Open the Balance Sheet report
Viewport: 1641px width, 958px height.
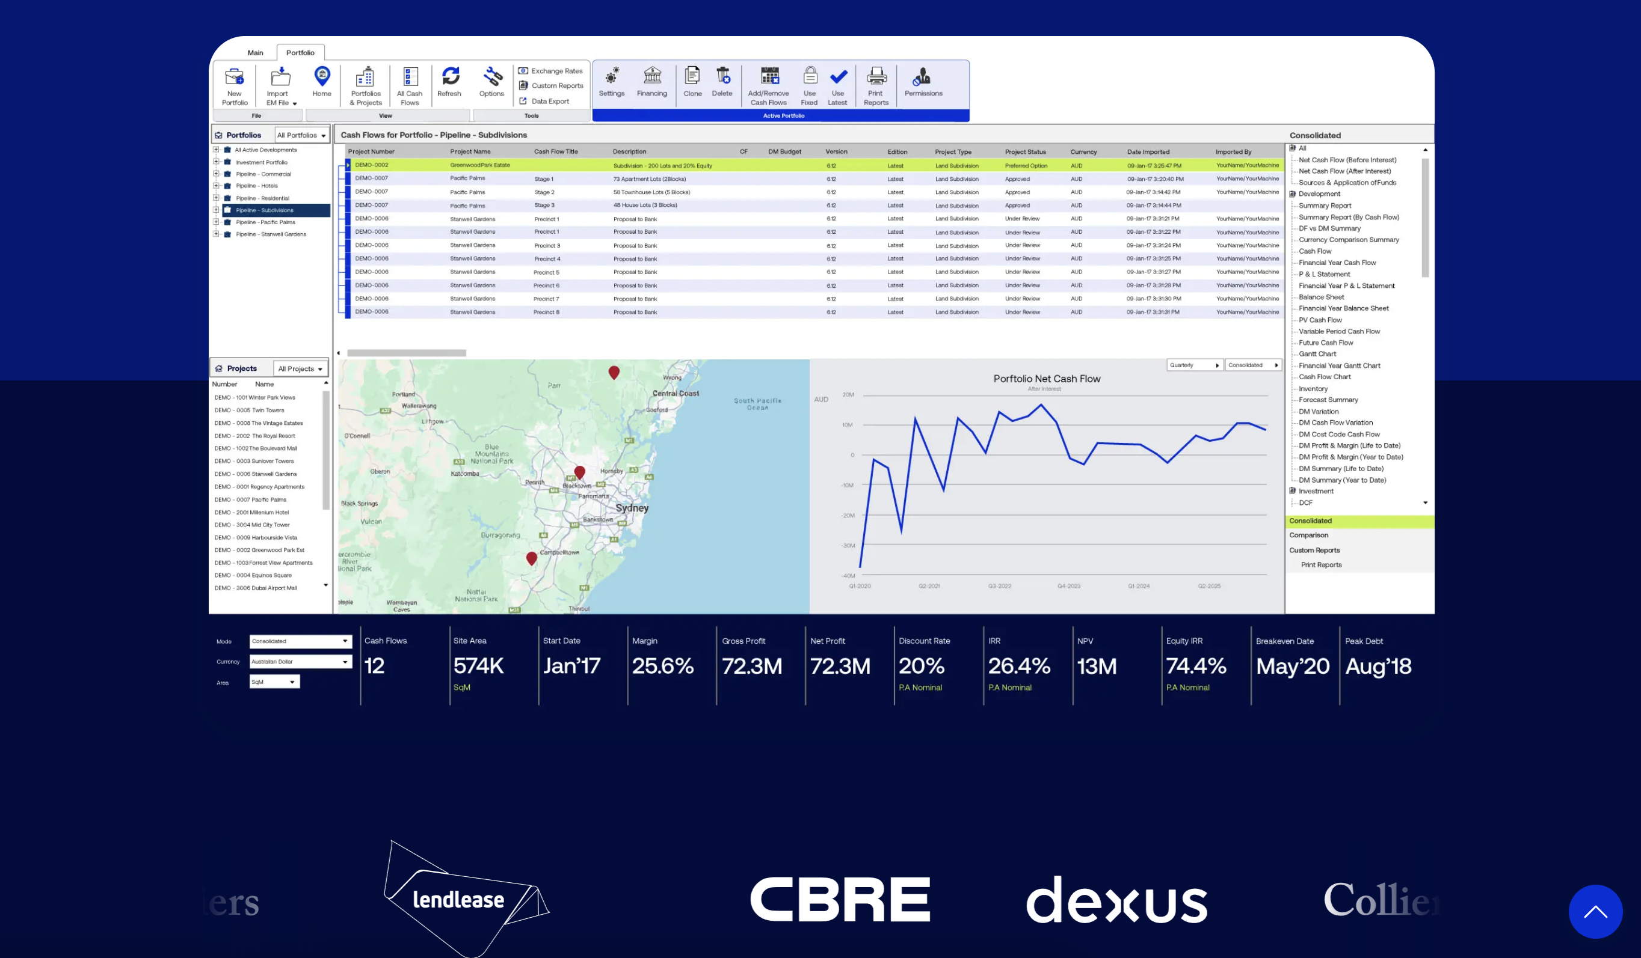tap(1321, 297)
